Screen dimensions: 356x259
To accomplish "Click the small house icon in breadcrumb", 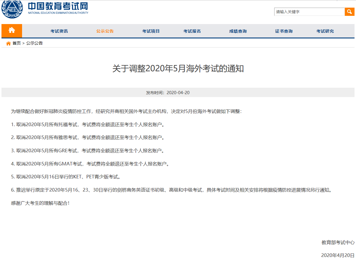I will click(8, 43).
